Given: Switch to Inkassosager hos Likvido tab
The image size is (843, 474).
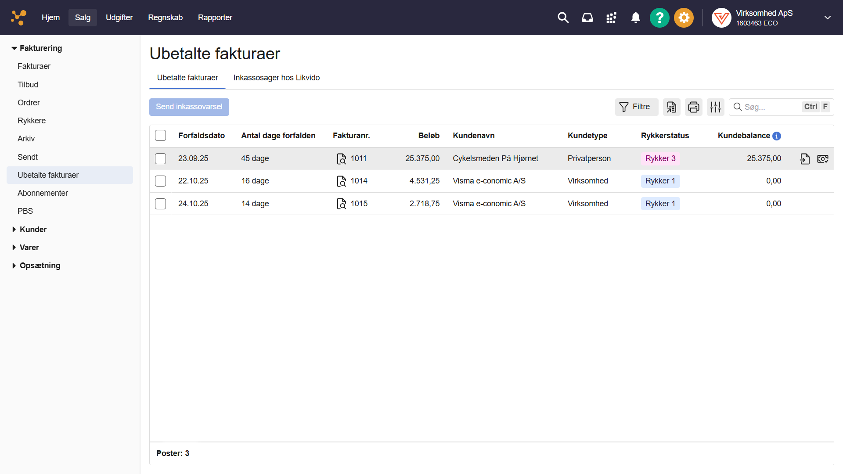Looking at the screenshot, I should (276, 78).
